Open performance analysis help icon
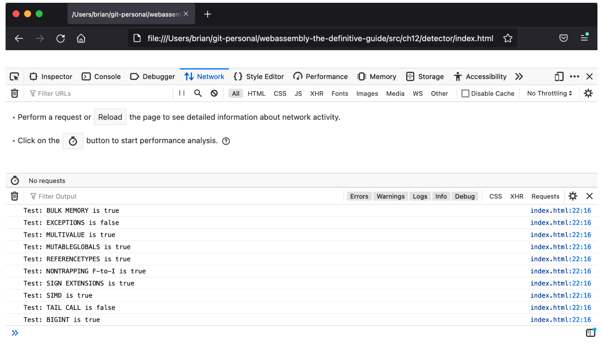This screenshot has height=345, width=603. (x=226, y=141)
